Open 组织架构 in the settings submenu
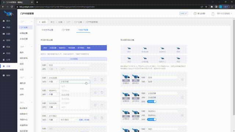This screenshot has width=235, height=132. coord(23,58)
